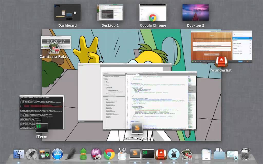This screenshot has height=164, width=263.
Task: Launch the windmill app icon in Dock
Action: [x=174, y=154]
